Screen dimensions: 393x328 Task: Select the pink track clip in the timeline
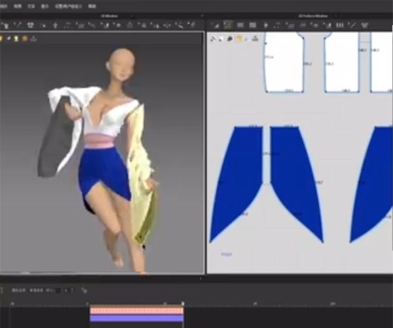(x=136, y=311)
